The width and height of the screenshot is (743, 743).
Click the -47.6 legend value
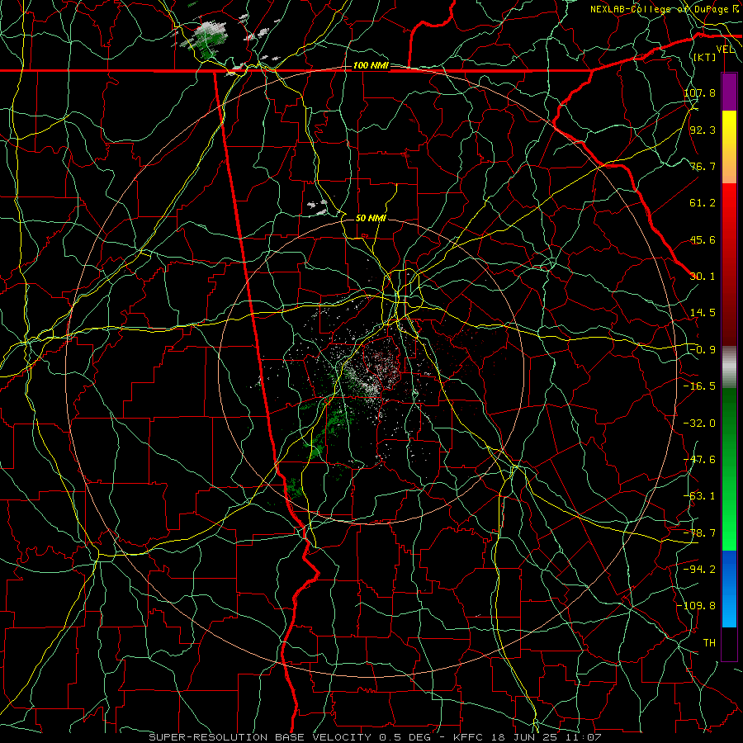pos(699,460)
